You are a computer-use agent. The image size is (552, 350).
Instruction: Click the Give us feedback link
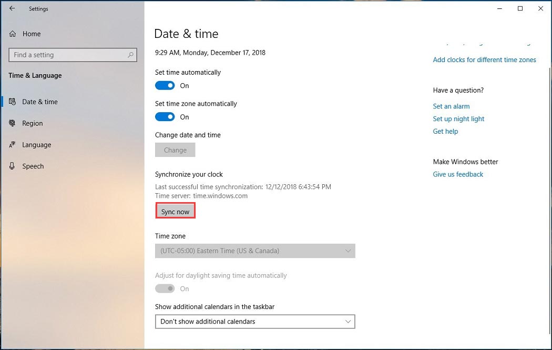[x=458, y=174]
